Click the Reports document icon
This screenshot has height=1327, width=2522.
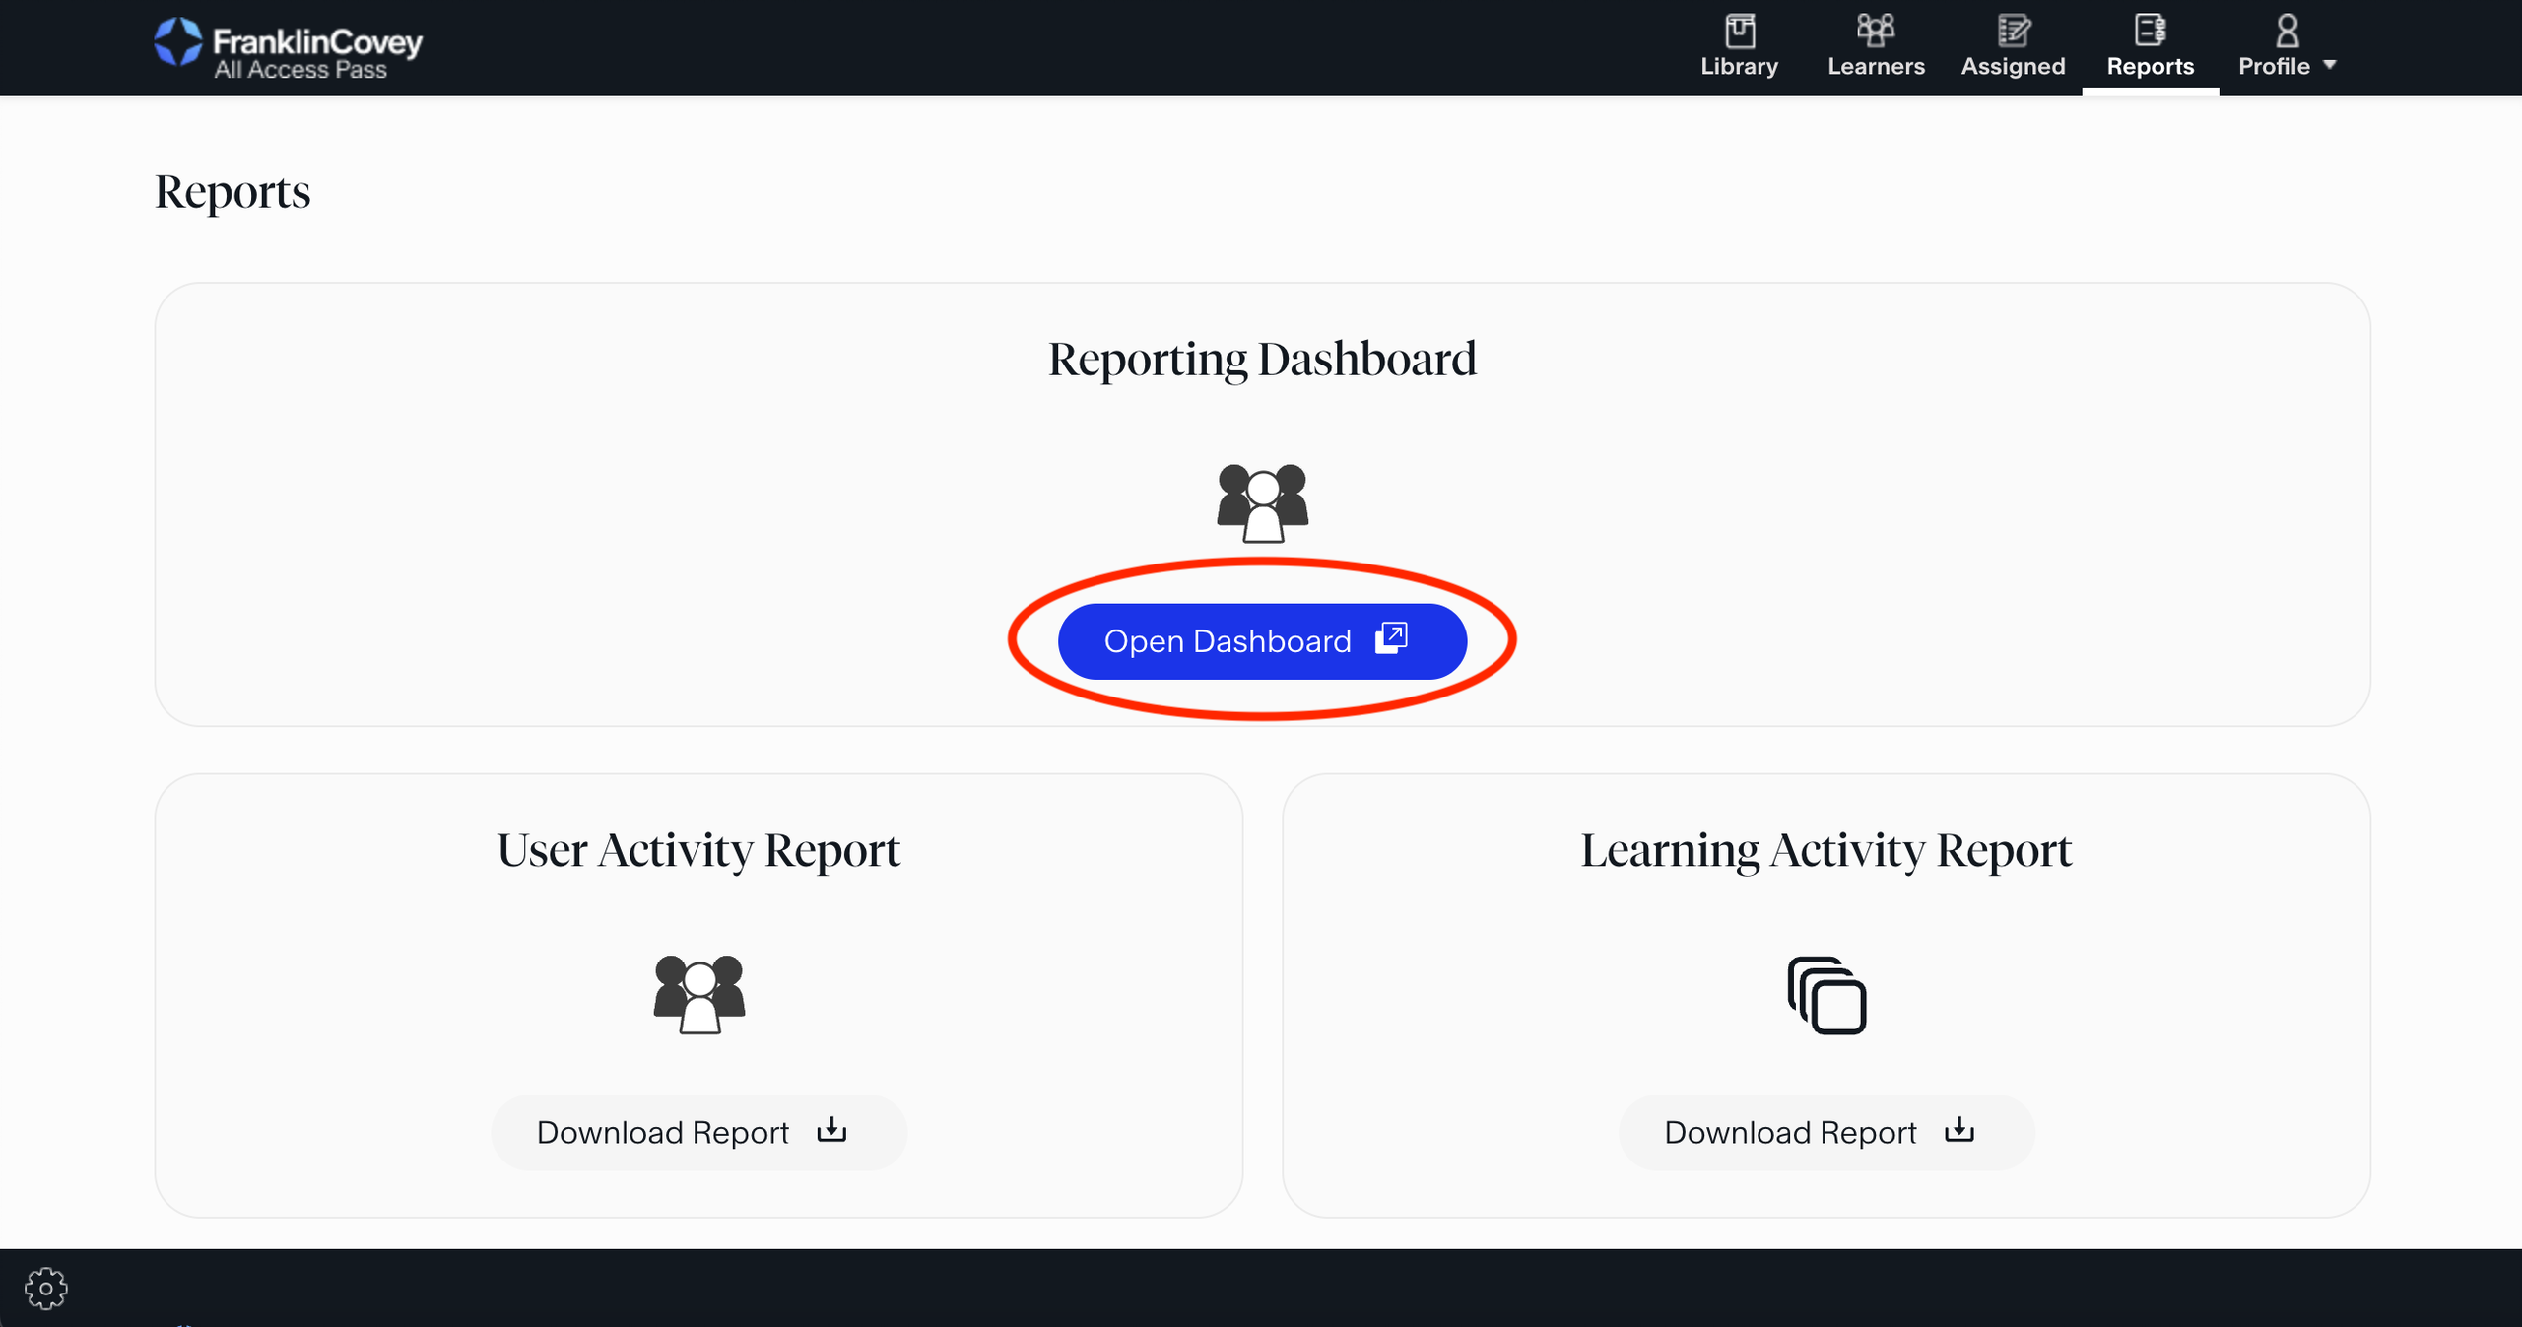point(2150,31)
